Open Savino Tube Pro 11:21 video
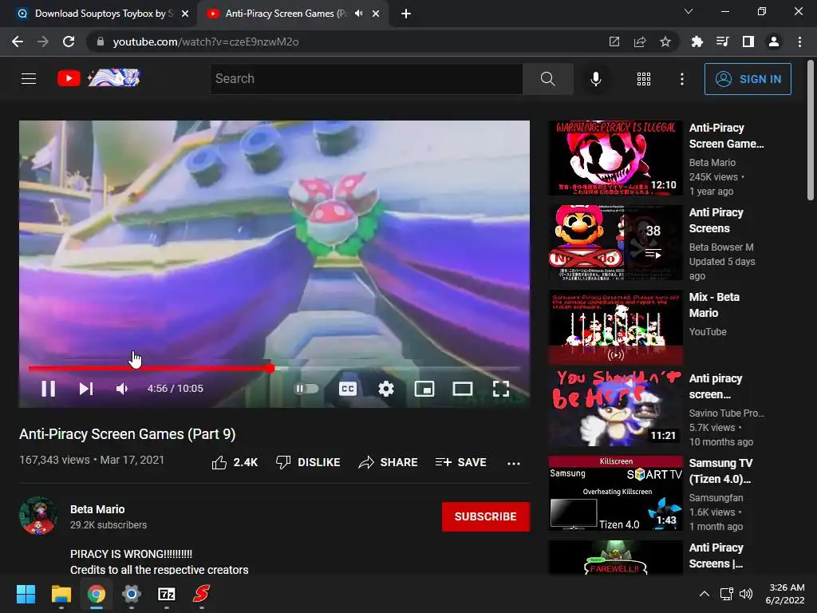The height and width of the screenshot is (613, 817). pos(615,408)
